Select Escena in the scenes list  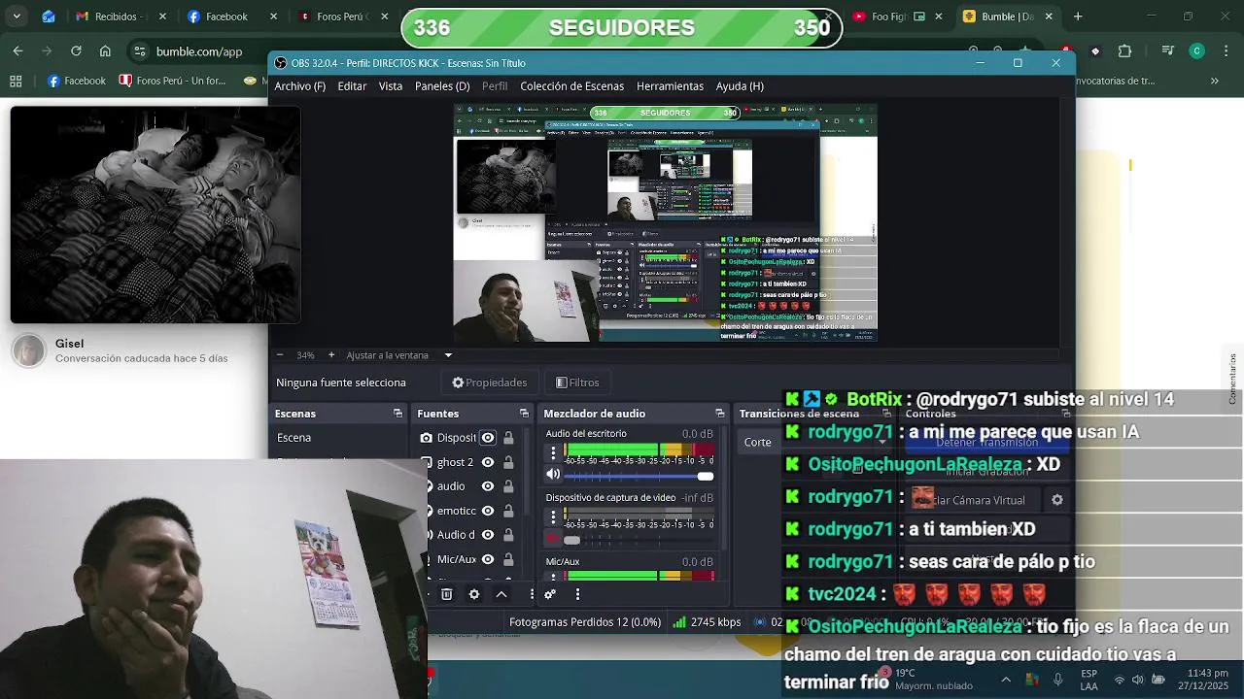pos(294,438)
